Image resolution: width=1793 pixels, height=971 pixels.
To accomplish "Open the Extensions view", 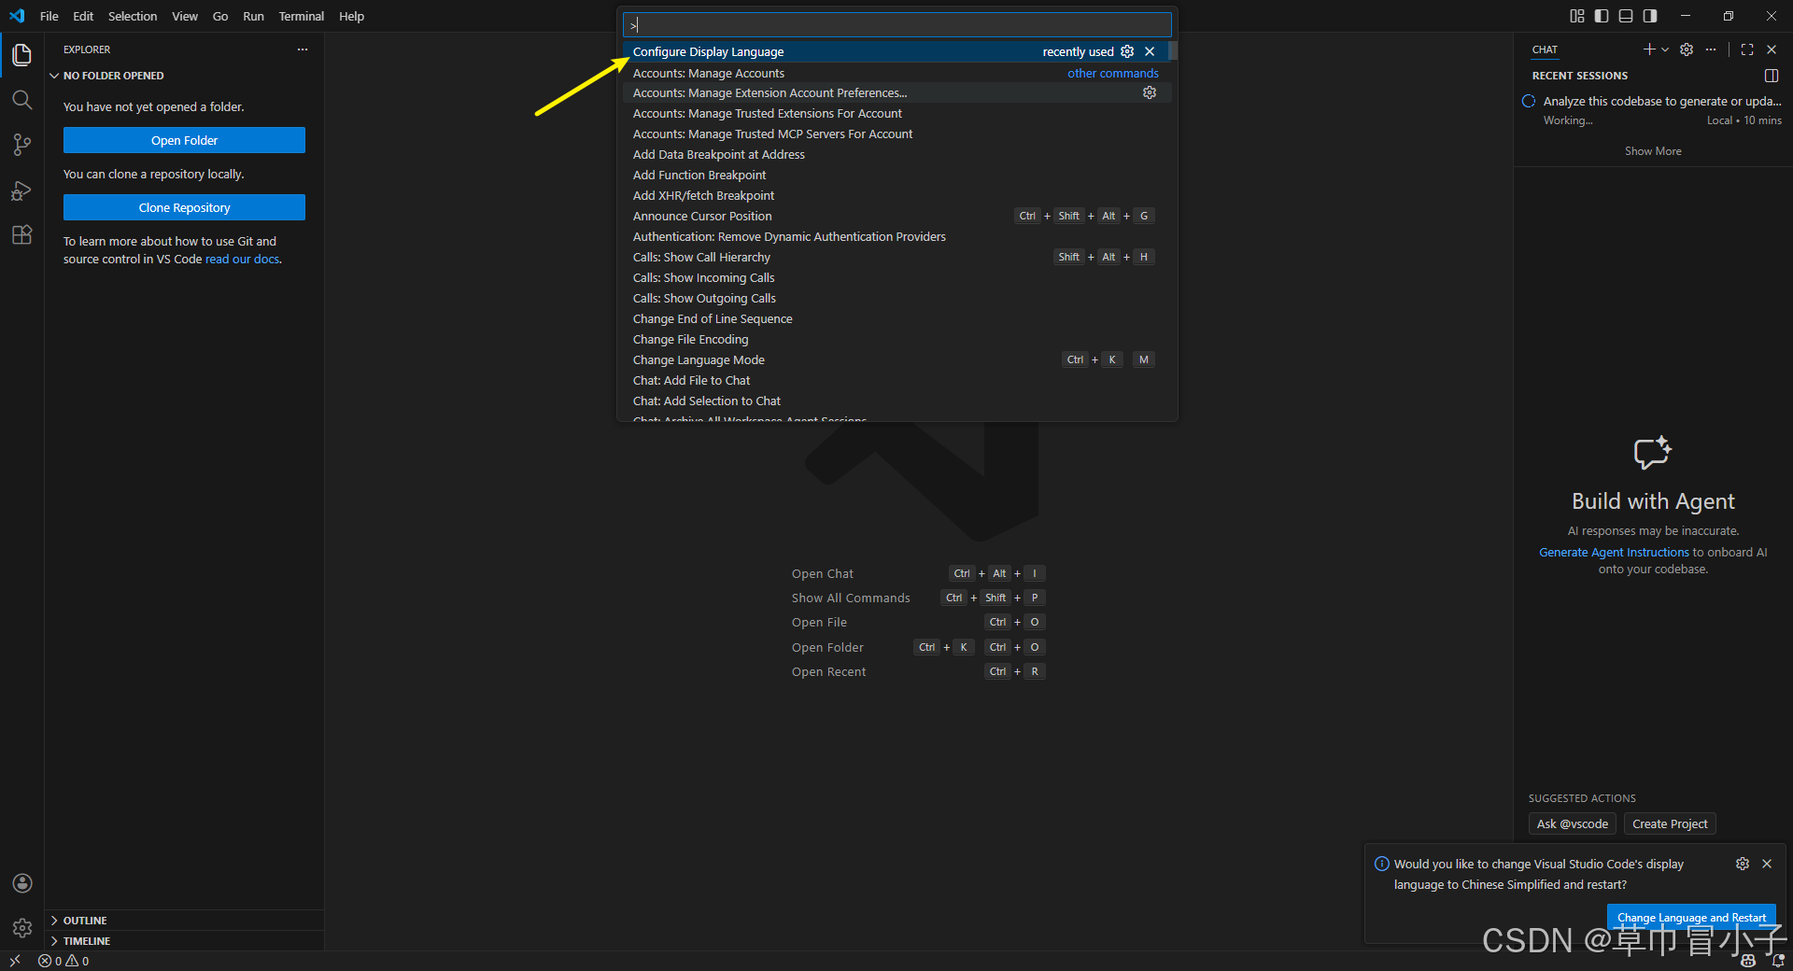I will (22, 235).
